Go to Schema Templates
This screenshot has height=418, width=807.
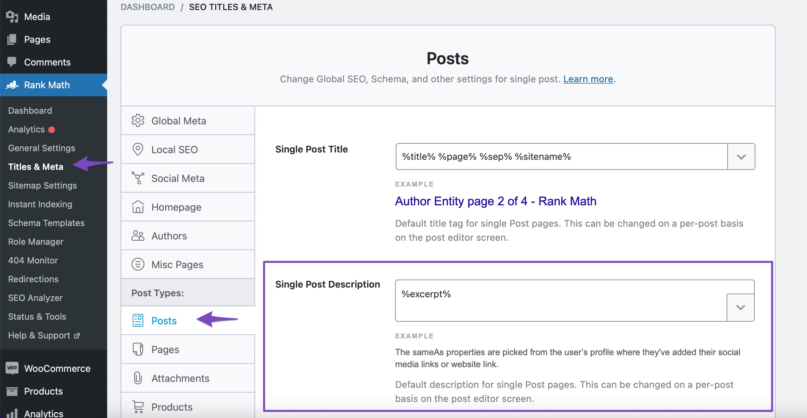[46, 223]
